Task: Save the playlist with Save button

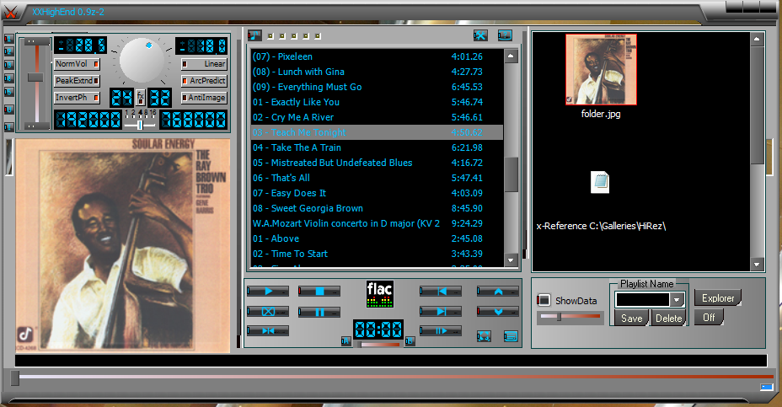Action: pos(631,319)
